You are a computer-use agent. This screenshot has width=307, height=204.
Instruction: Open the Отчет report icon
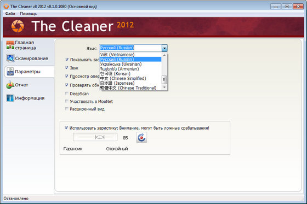click(10, 85)
